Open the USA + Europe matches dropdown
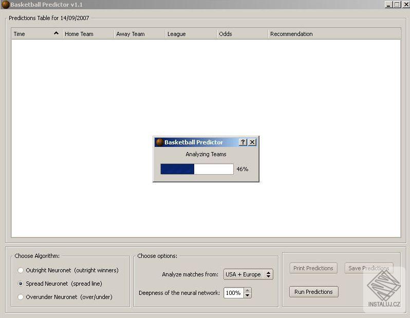The image size is (410, 318). (248, 274)
